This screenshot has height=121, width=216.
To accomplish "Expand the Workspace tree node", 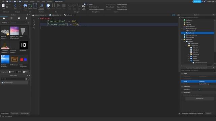I will click(182, 20).
